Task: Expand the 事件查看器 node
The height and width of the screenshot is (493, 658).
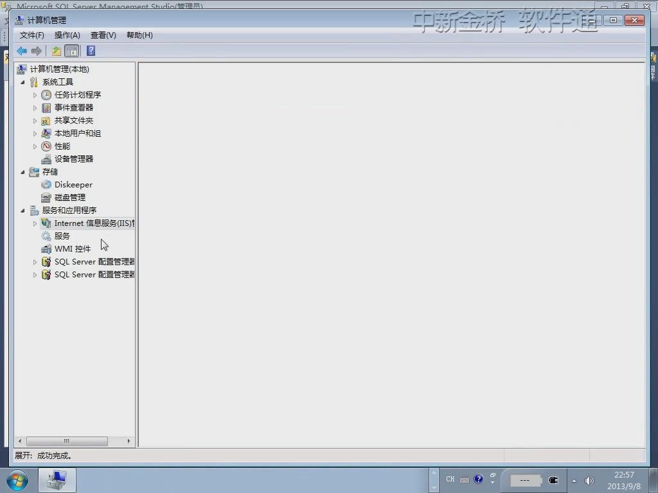Action: 35,108
